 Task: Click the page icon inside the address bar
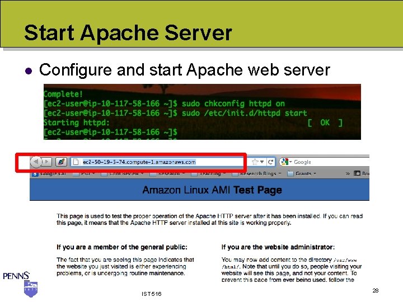[x=76, y=162]
